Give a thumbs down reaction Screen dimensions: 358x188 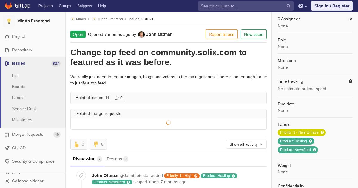98,144
